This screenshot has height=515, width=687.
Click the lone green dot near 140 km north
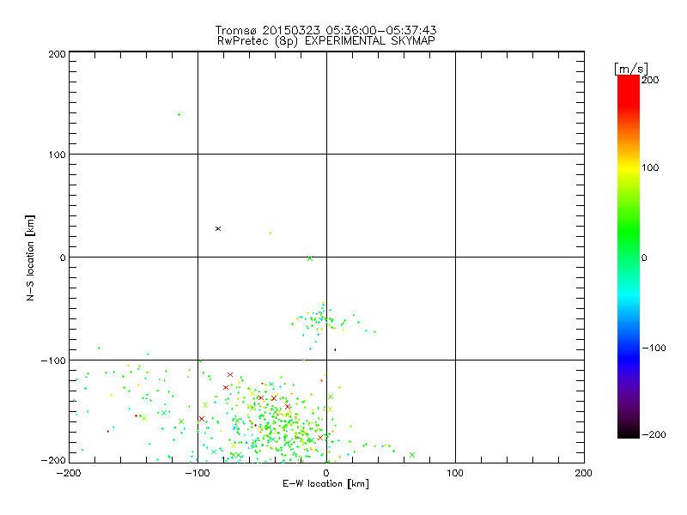[x=179, y=115]
